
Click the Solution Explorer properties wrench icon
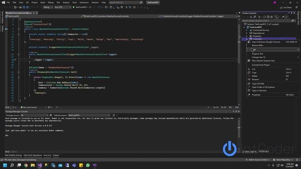283,17
